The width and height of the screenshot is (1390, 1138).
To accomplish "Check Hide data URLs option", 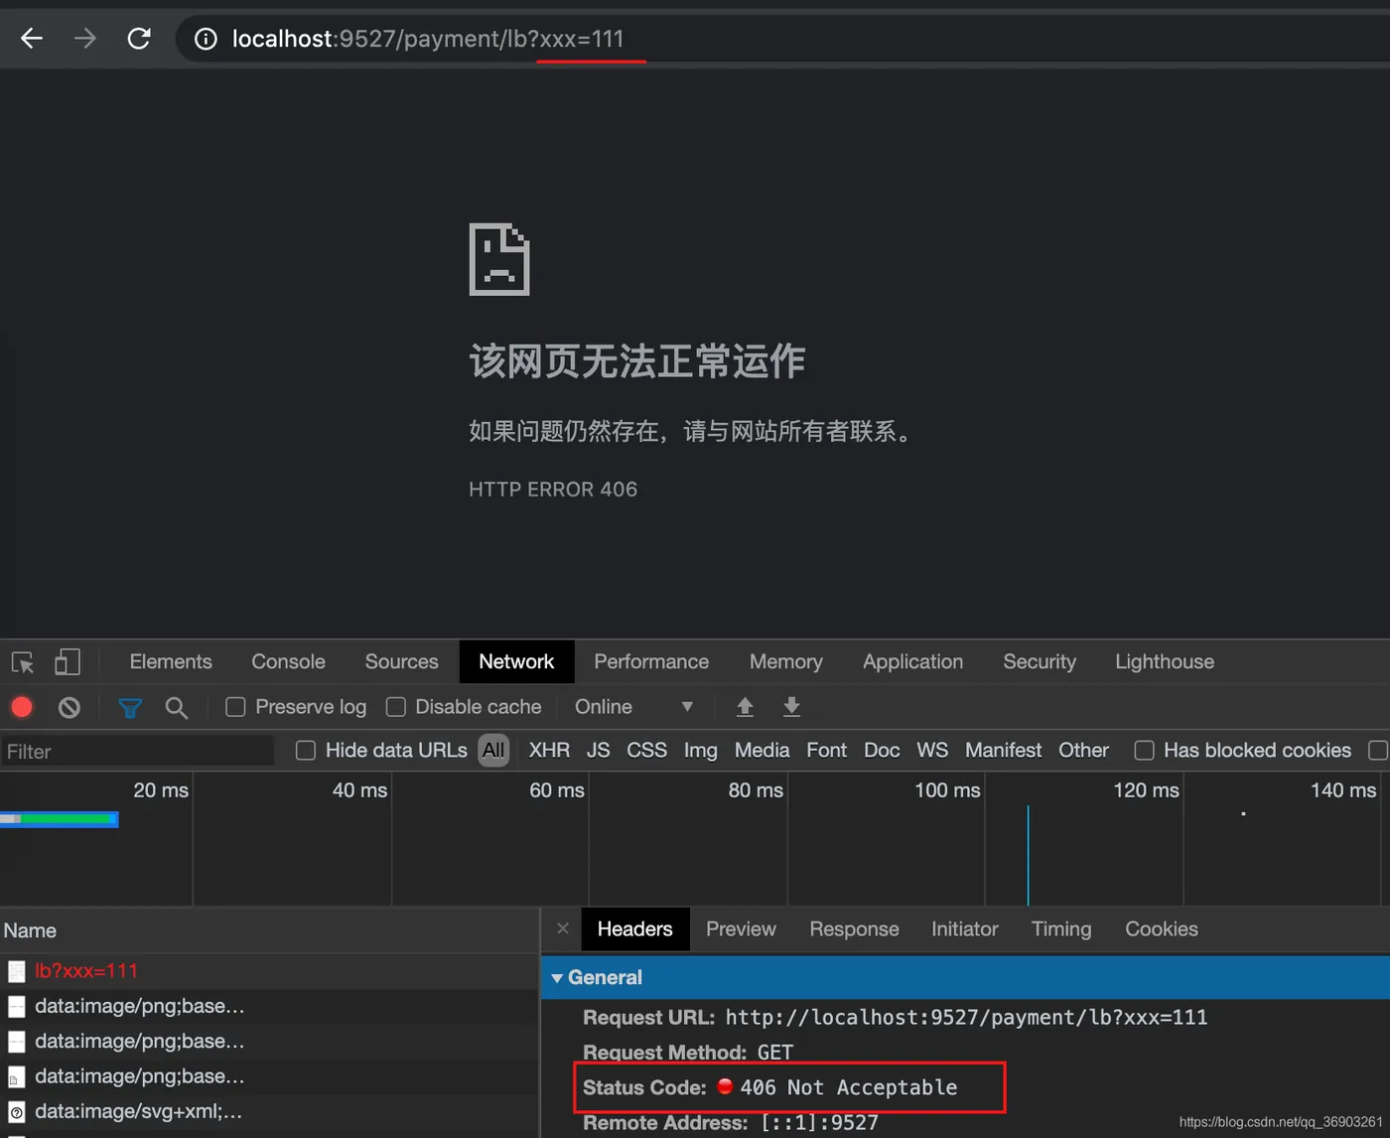I will click(306, 751).
